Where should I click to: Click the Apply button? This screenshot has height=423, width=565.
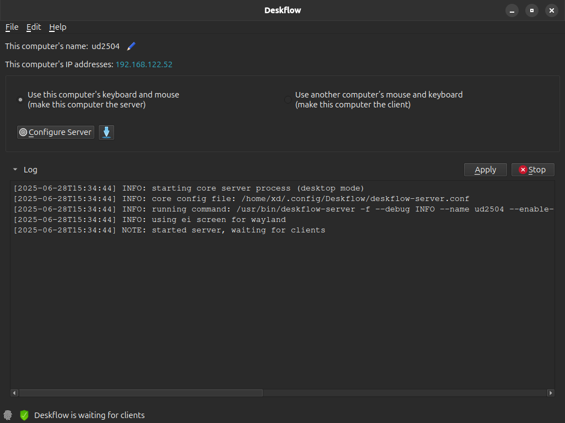pos(486,170)
